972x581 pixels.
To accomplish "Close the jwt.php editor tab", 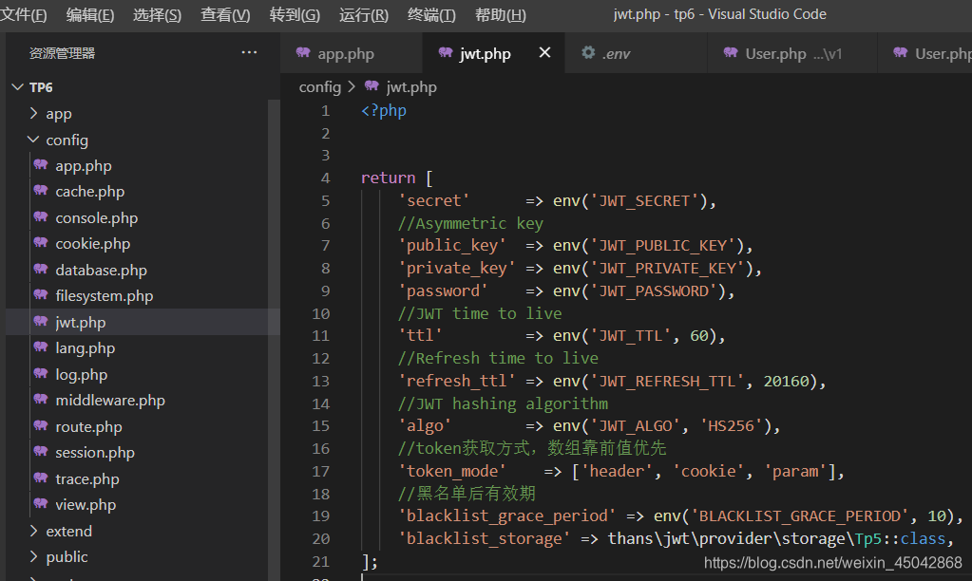I will tap(544, 53).
